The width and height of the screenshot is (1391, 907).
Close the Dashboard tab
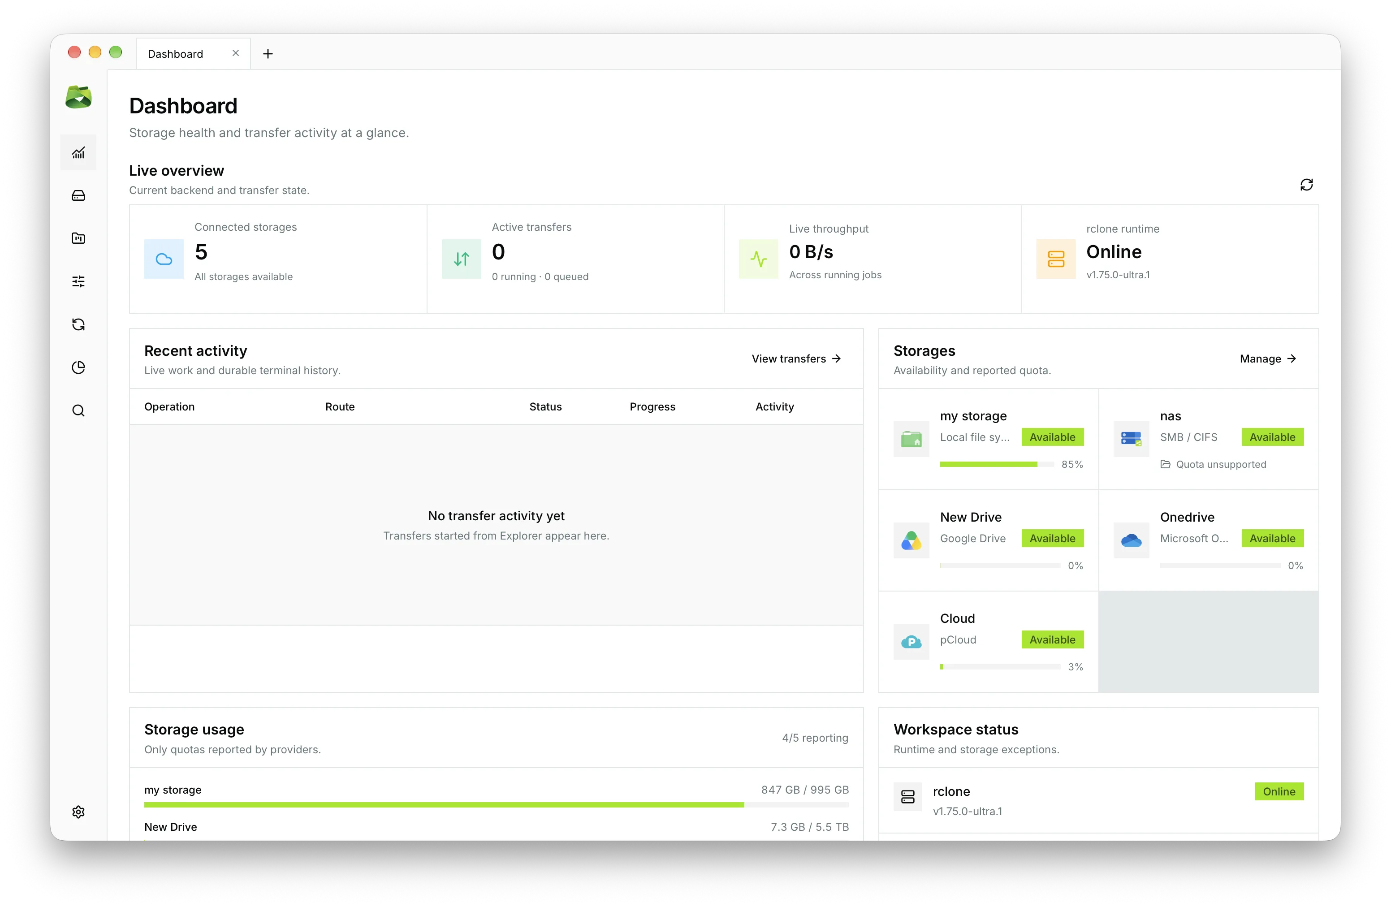236,53
